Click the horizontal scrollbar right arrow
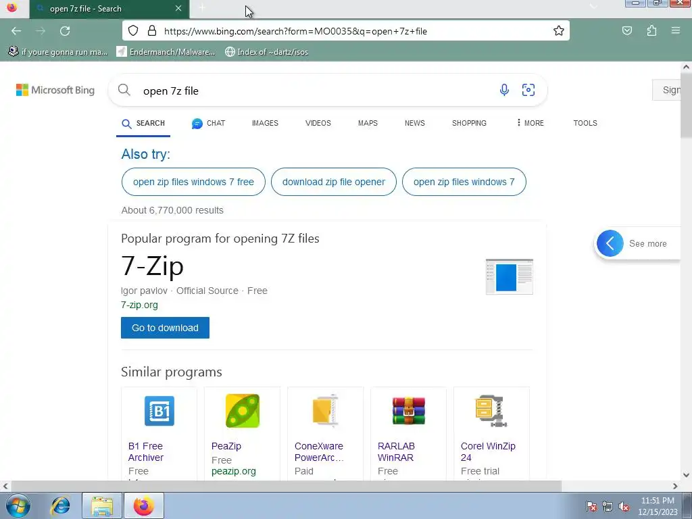Image resolution: width=692 pixels, height=519 pixels. [x=675, y=486]
